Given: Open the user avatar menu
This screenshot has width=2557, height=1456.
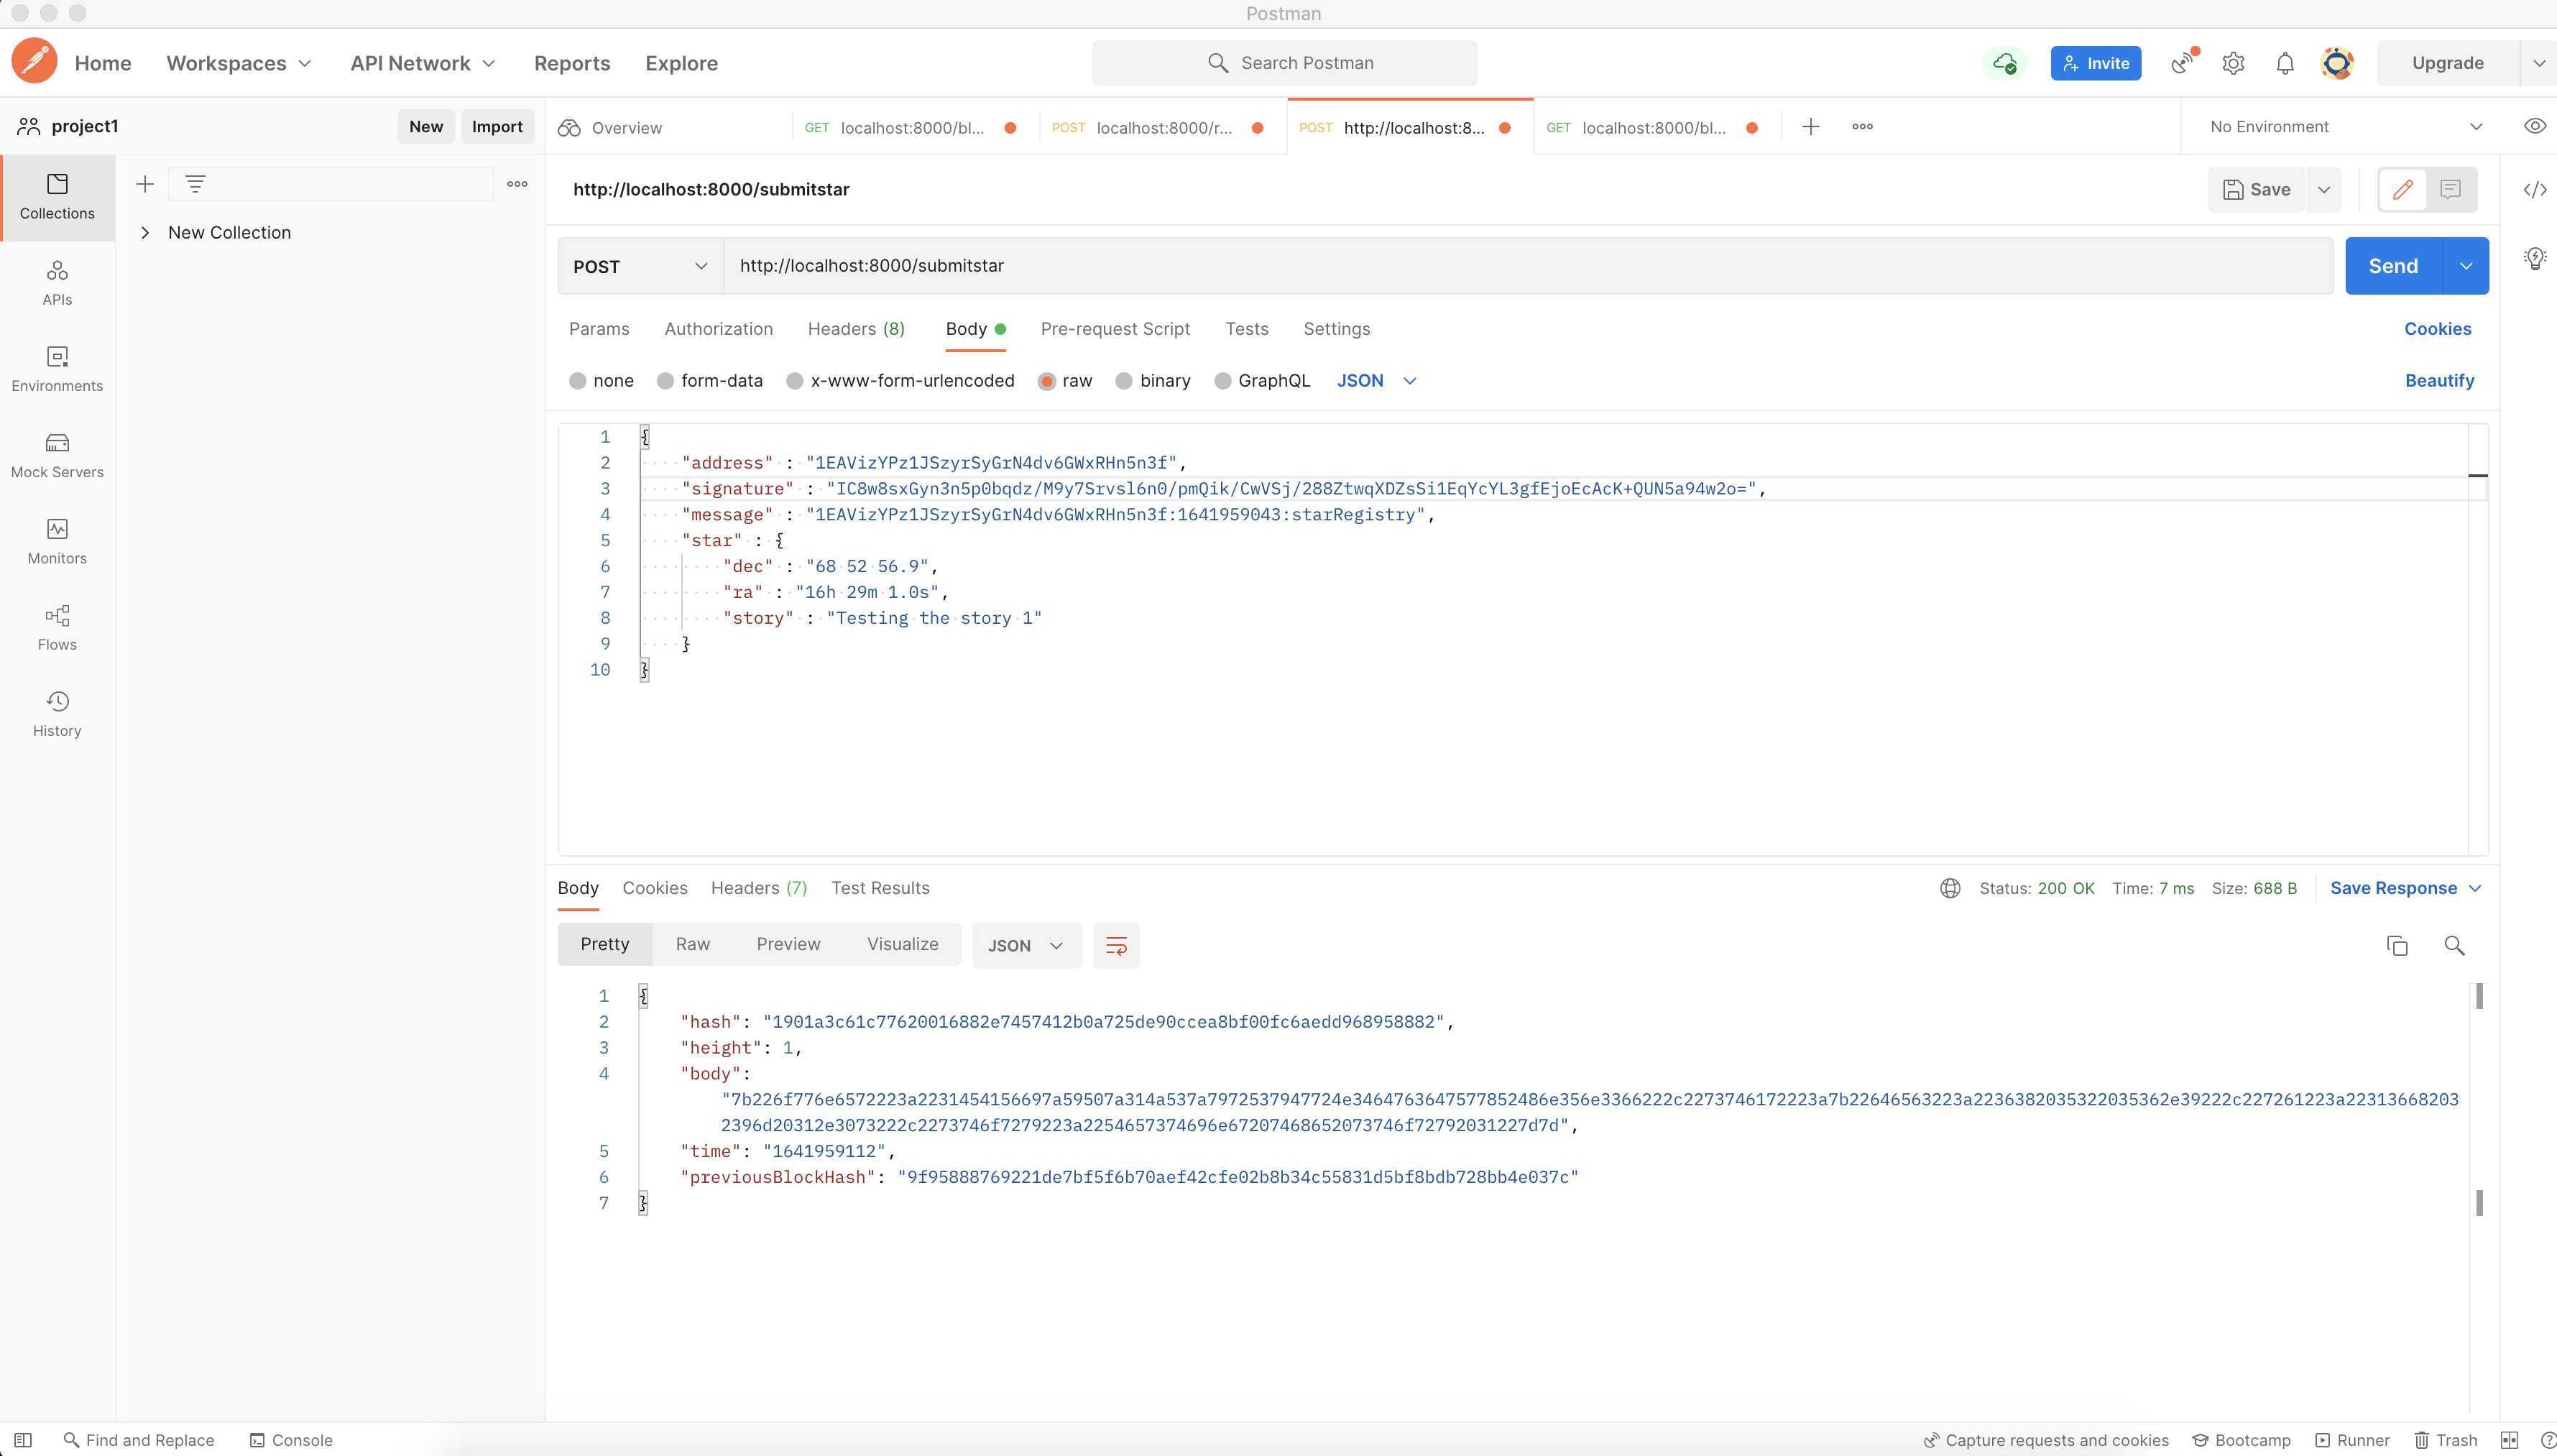Looking at the screenshot, I should 2337,63.
